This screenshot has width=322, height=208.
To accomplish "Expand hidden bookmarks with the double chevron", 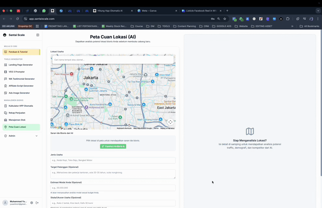I will pyautogui.click(x=292, y=26).
